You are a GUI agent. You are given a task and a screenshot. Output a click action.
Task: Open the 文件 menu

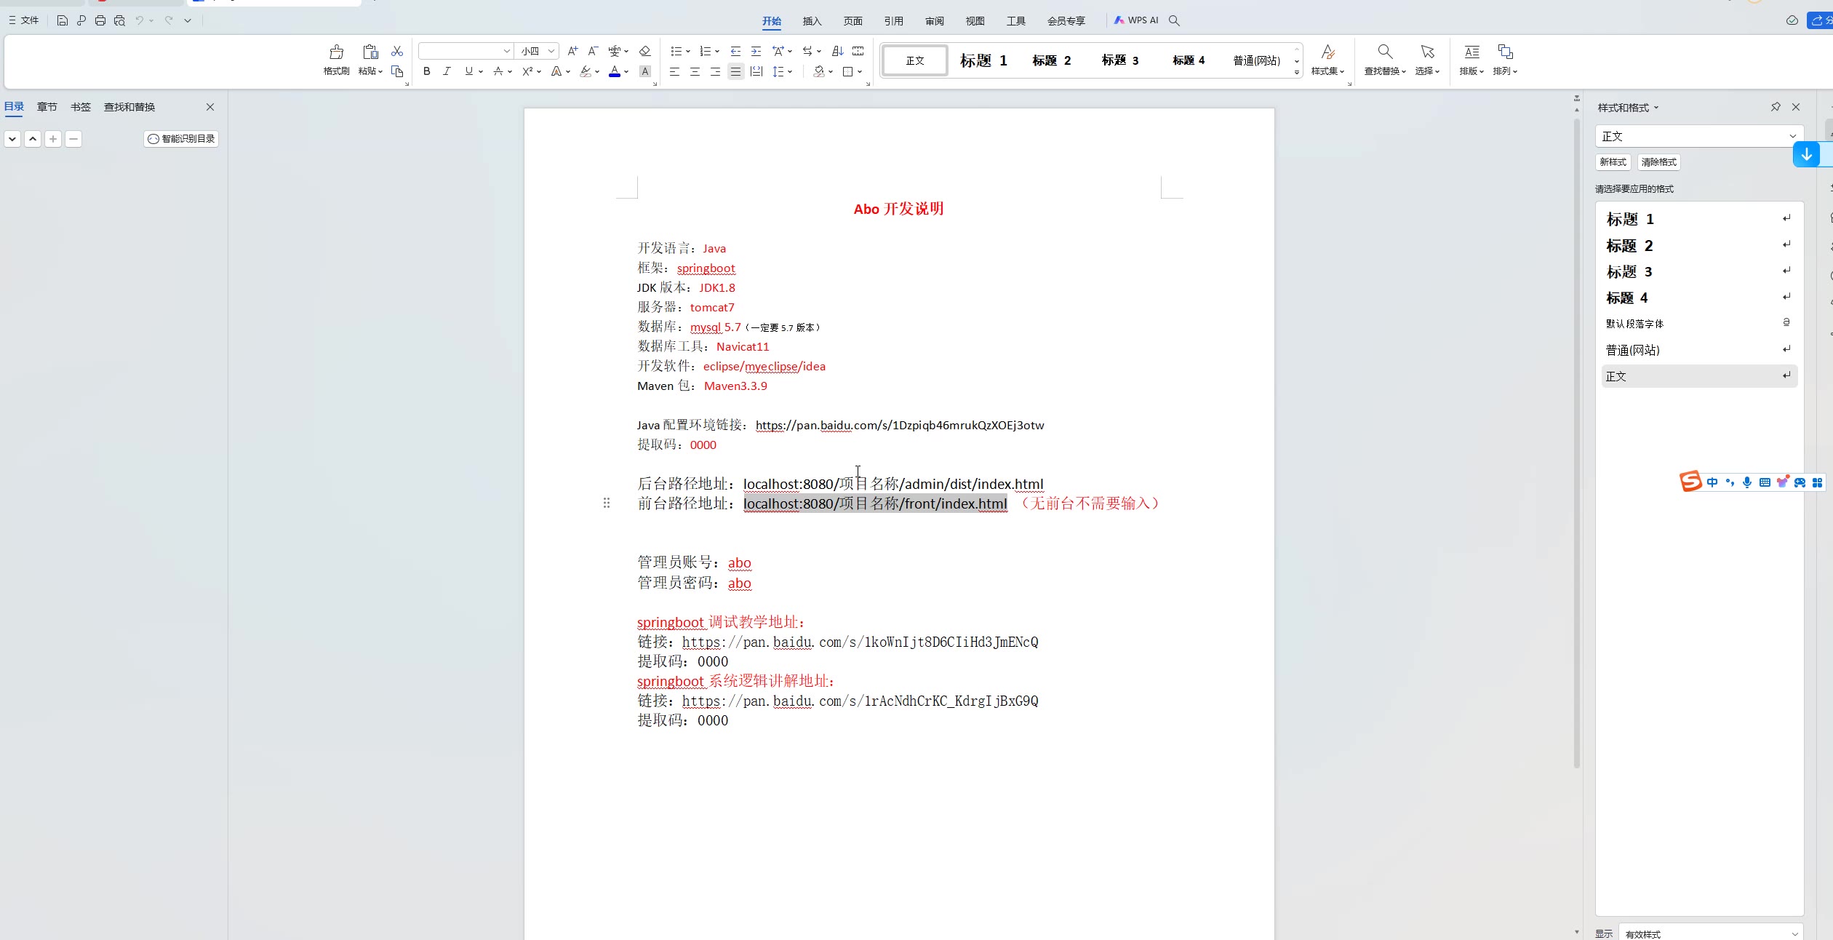[x=24, y=20]
